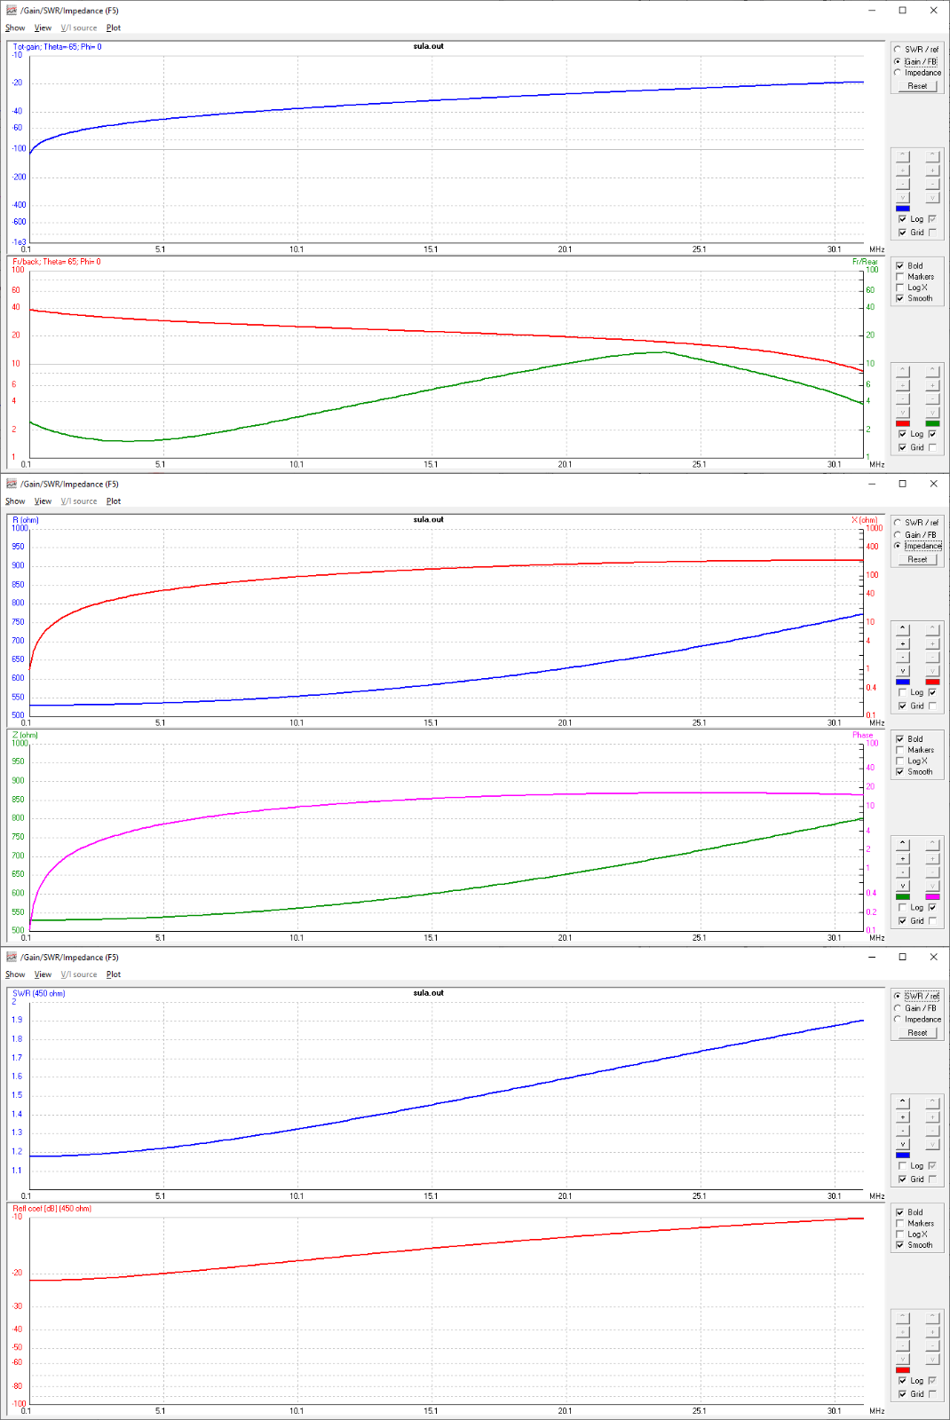Image resolution: width=950 pixels, height=1420 pixels.
Task: Click the '^' shift-up button above the blue R swatch, Impedance window
Action: tap(903, 629)
